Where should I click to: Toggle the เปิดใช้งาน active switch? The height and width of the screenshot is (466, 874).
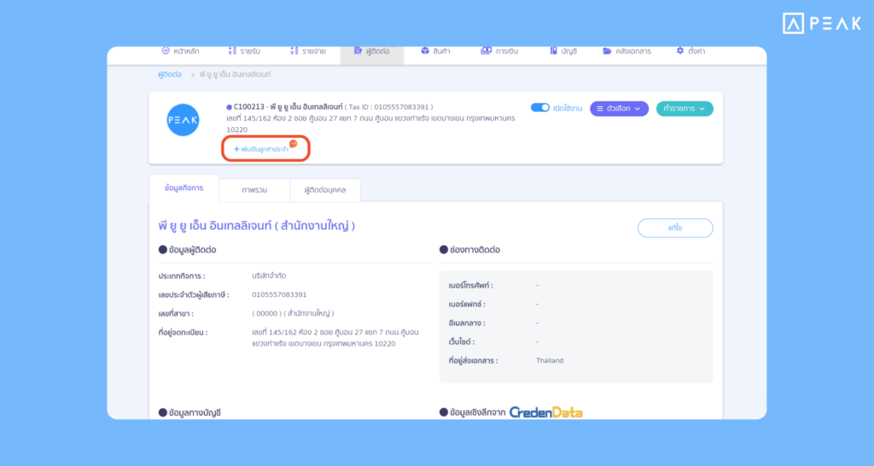539,108
